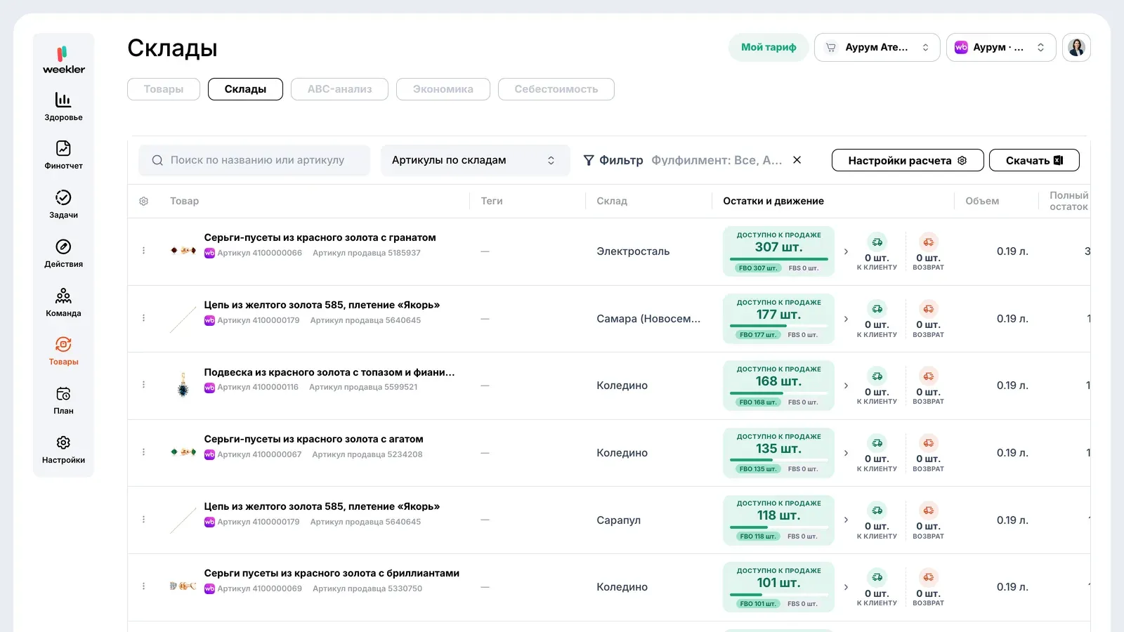
Task: Open the Здоровье section in sidebar
Action: 63,106
